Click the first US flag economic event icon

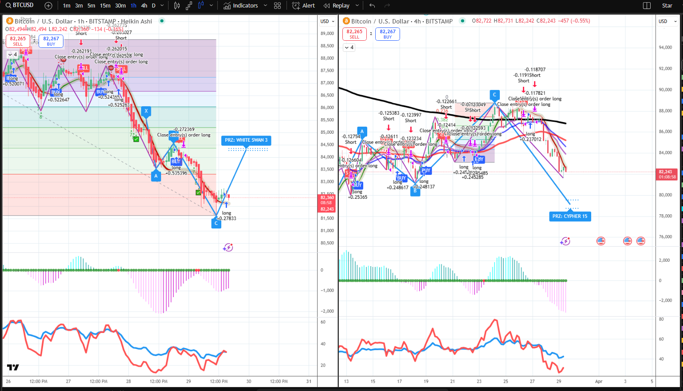[x=601, y=241]
